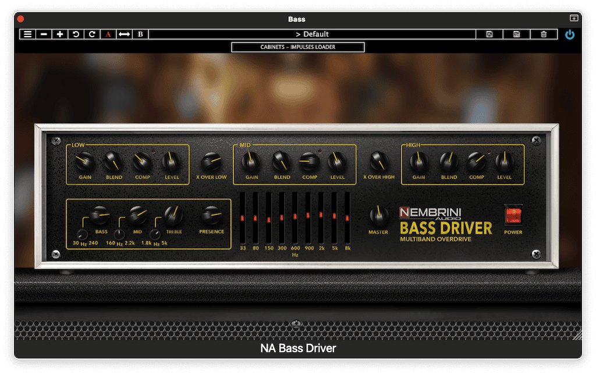The height and width of the screenshot is (375, 596).
Task: Click the small 160–2.2k Hz mid frequency knob
Action: (x=119, y=234)
